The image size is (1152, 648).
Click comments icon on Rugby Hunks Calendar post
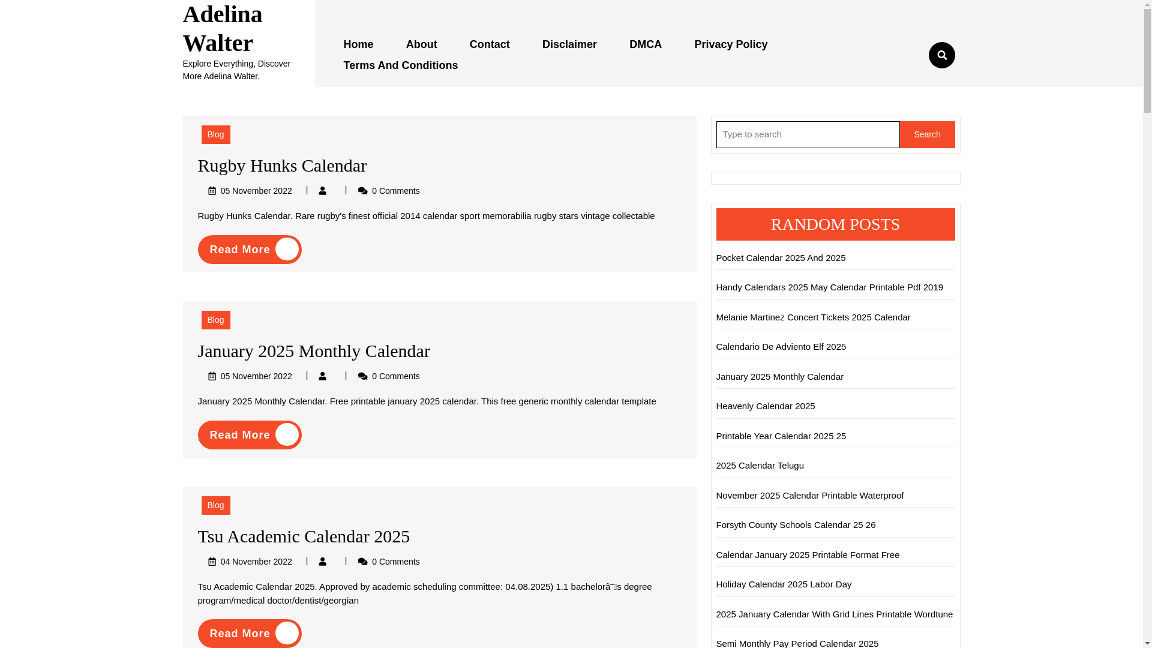pos(363,191)
